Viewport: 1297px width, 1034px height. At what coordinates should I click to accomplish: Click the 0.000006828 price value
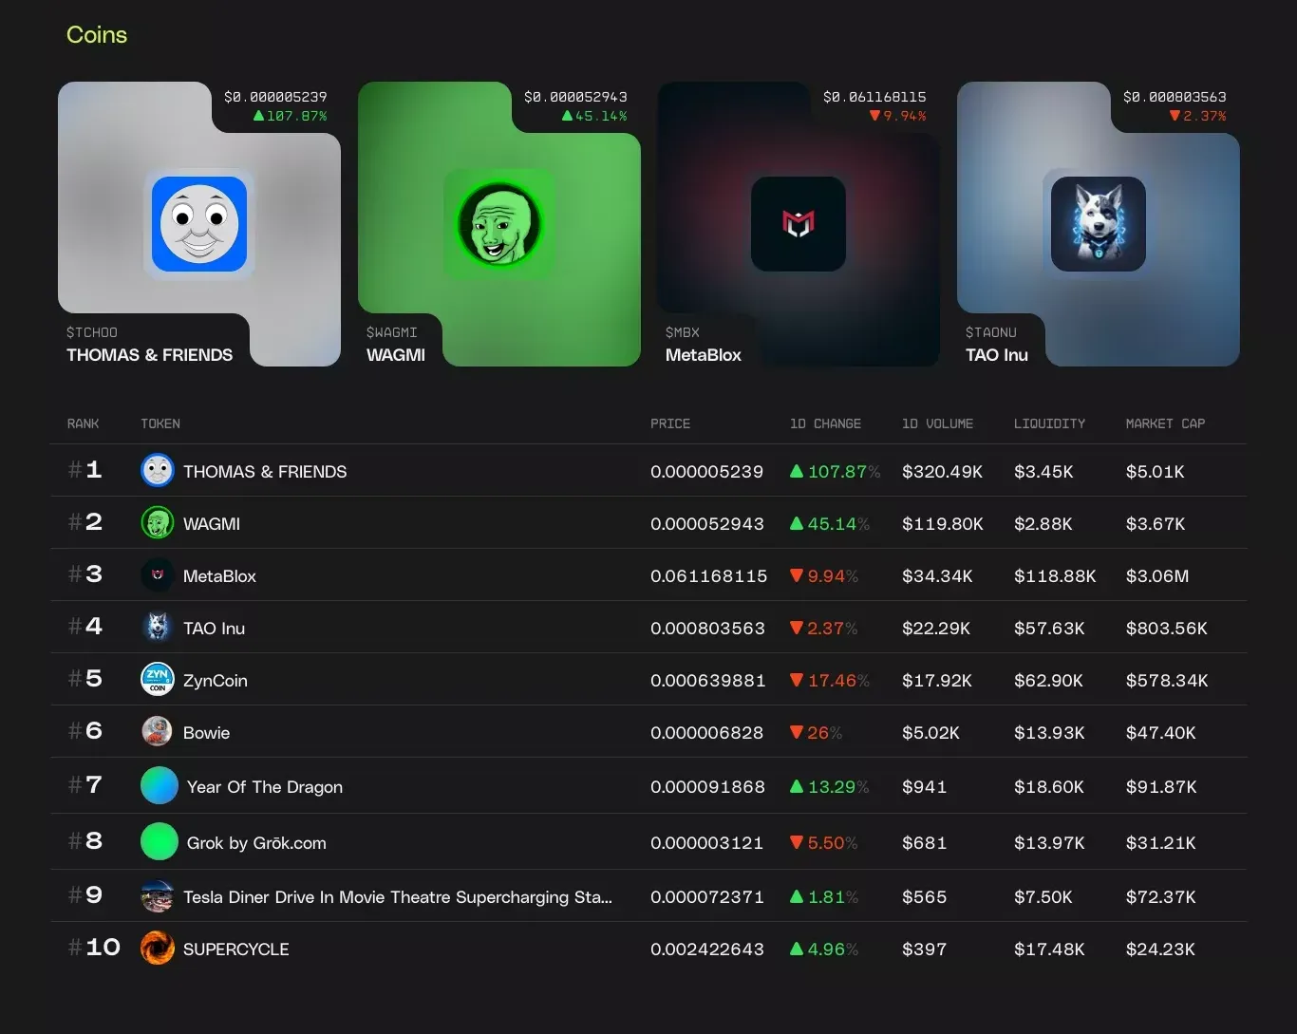[706, 733]
